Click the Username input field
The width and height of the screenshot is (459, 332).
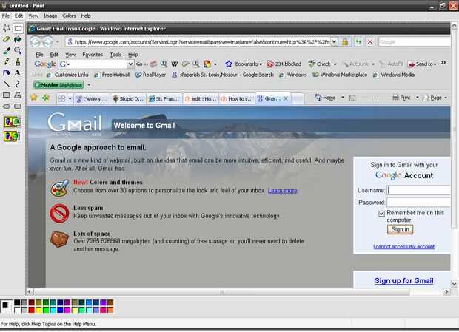coord(418,190)
